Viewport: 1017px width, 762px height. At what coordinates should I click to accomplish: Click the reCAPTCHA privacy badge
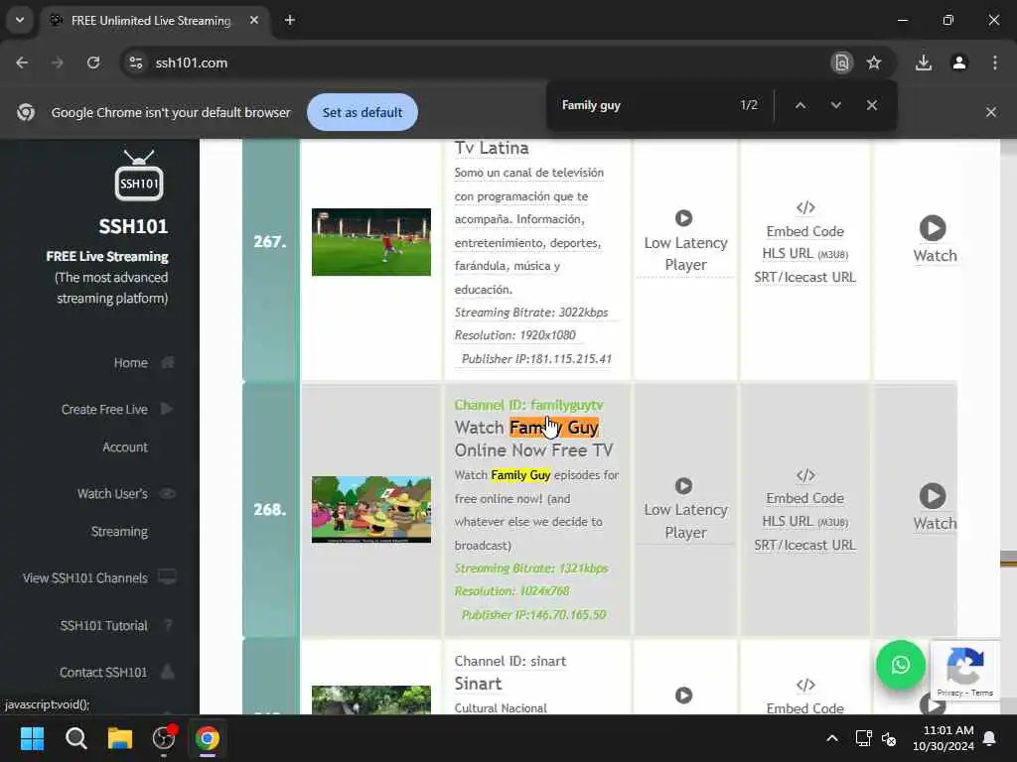(964, 671)
